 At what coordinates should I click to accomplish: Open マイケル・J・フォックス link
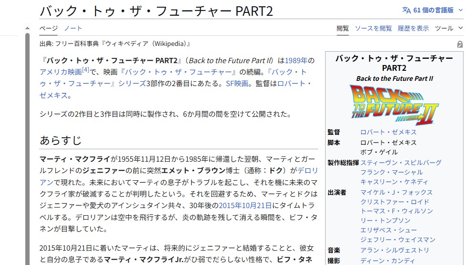396,192
